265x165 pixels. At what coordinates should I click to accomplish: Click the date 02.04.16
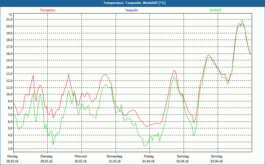(183, 161)
